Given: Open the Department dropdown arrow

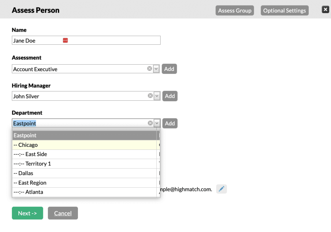Looking at the screenshot, I should (x=157, y=123).
